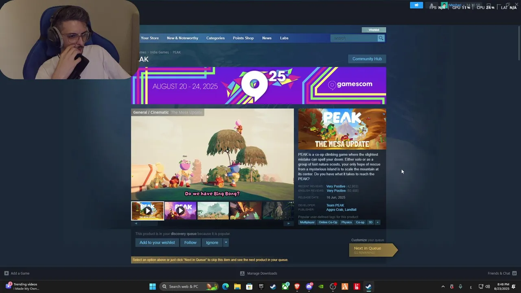The width and height of the screenshot is (521, 293).
Task: Open Indie Games breadcrumb link
Action: click(159, 52)
